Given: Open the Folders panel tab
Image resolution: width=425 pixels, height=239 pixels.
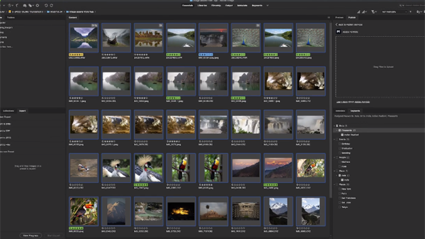Looking at the screenshot, I should (x=11, y=18).
